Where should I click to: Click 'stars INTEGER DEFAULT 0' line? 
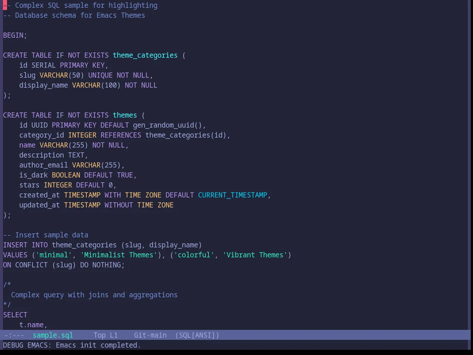tap(68, 185)
